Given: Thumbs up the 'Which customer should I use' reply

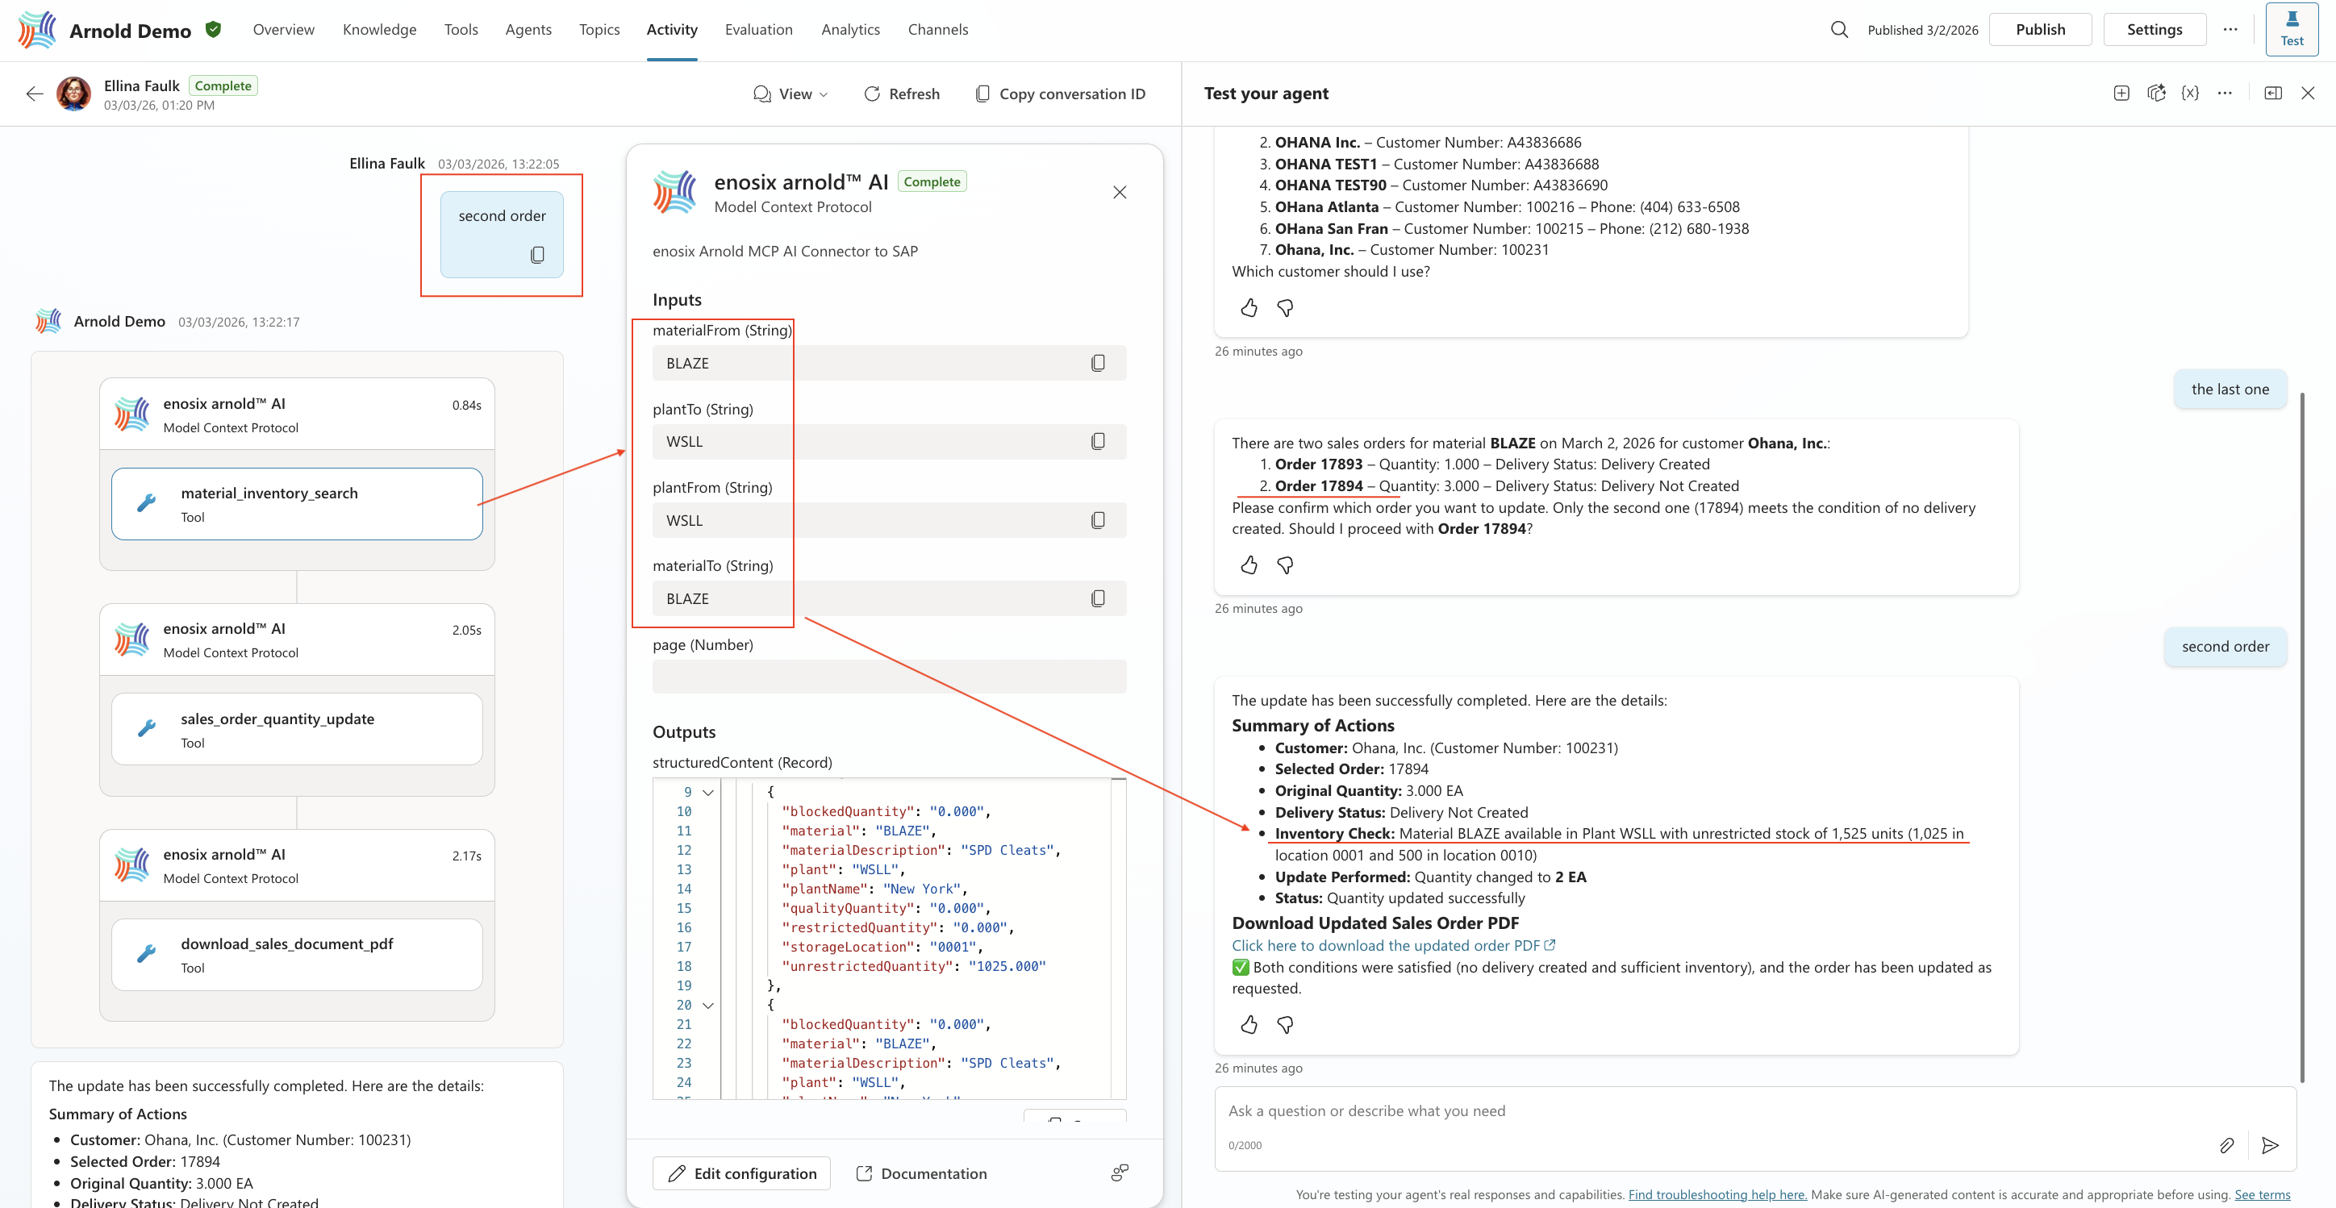Looking at the screenshot, I should tap(1249, 308).
